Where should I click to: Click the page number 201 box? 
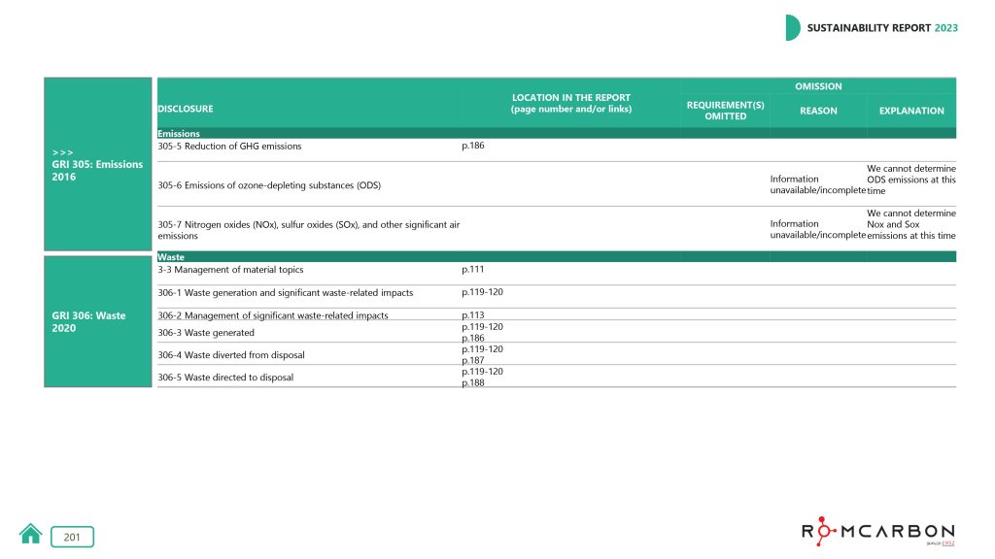(x=72, y=537)
